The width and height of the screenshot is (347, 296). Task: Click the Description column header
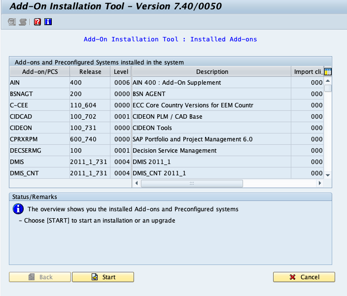[212, 71]
